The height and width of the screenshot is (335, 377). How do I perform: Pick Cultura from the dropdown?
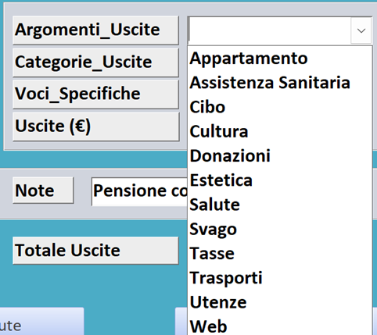point(280,131)
